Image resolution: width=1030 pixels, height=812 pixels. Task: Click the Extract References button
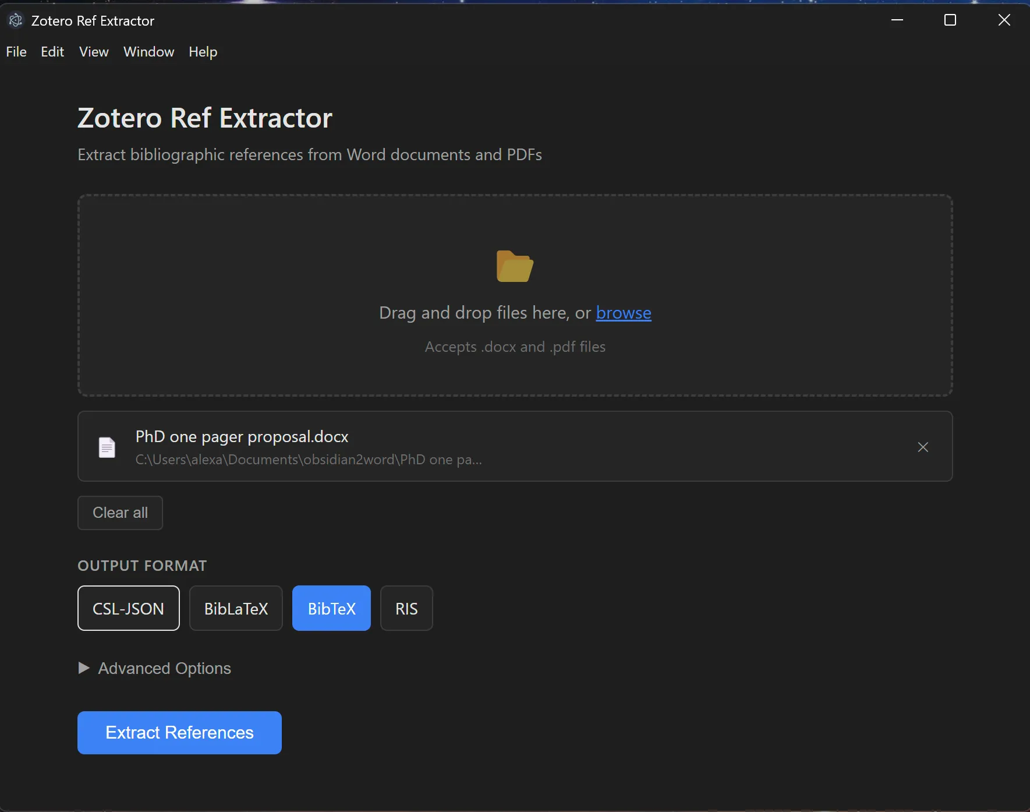179,732
